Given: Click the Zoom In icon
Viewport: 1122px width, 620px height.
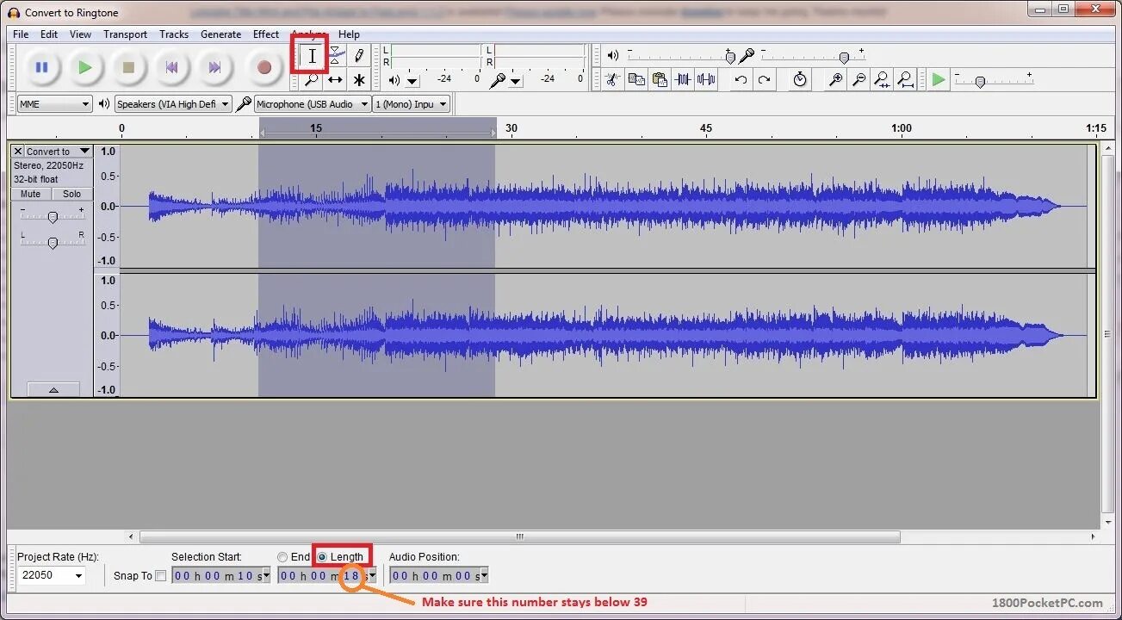Looking at the screenshot, I should tap(835, 79).
